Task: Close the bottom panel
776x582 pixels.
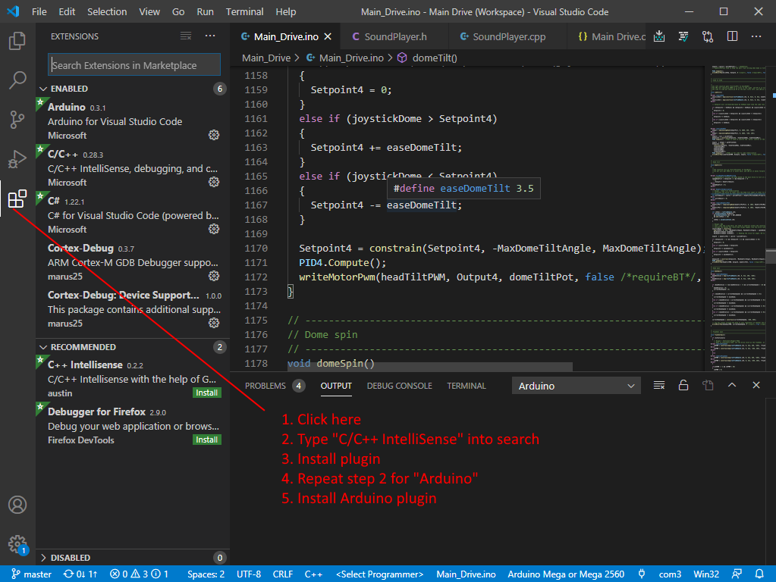Action: [756, 385]
